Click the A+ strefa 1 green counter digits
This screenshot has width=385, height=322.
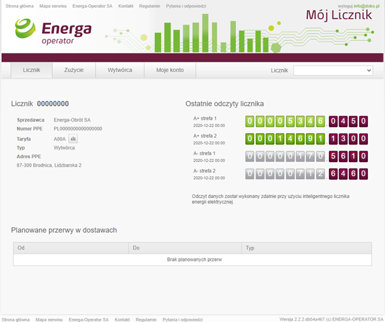point(285,122)
